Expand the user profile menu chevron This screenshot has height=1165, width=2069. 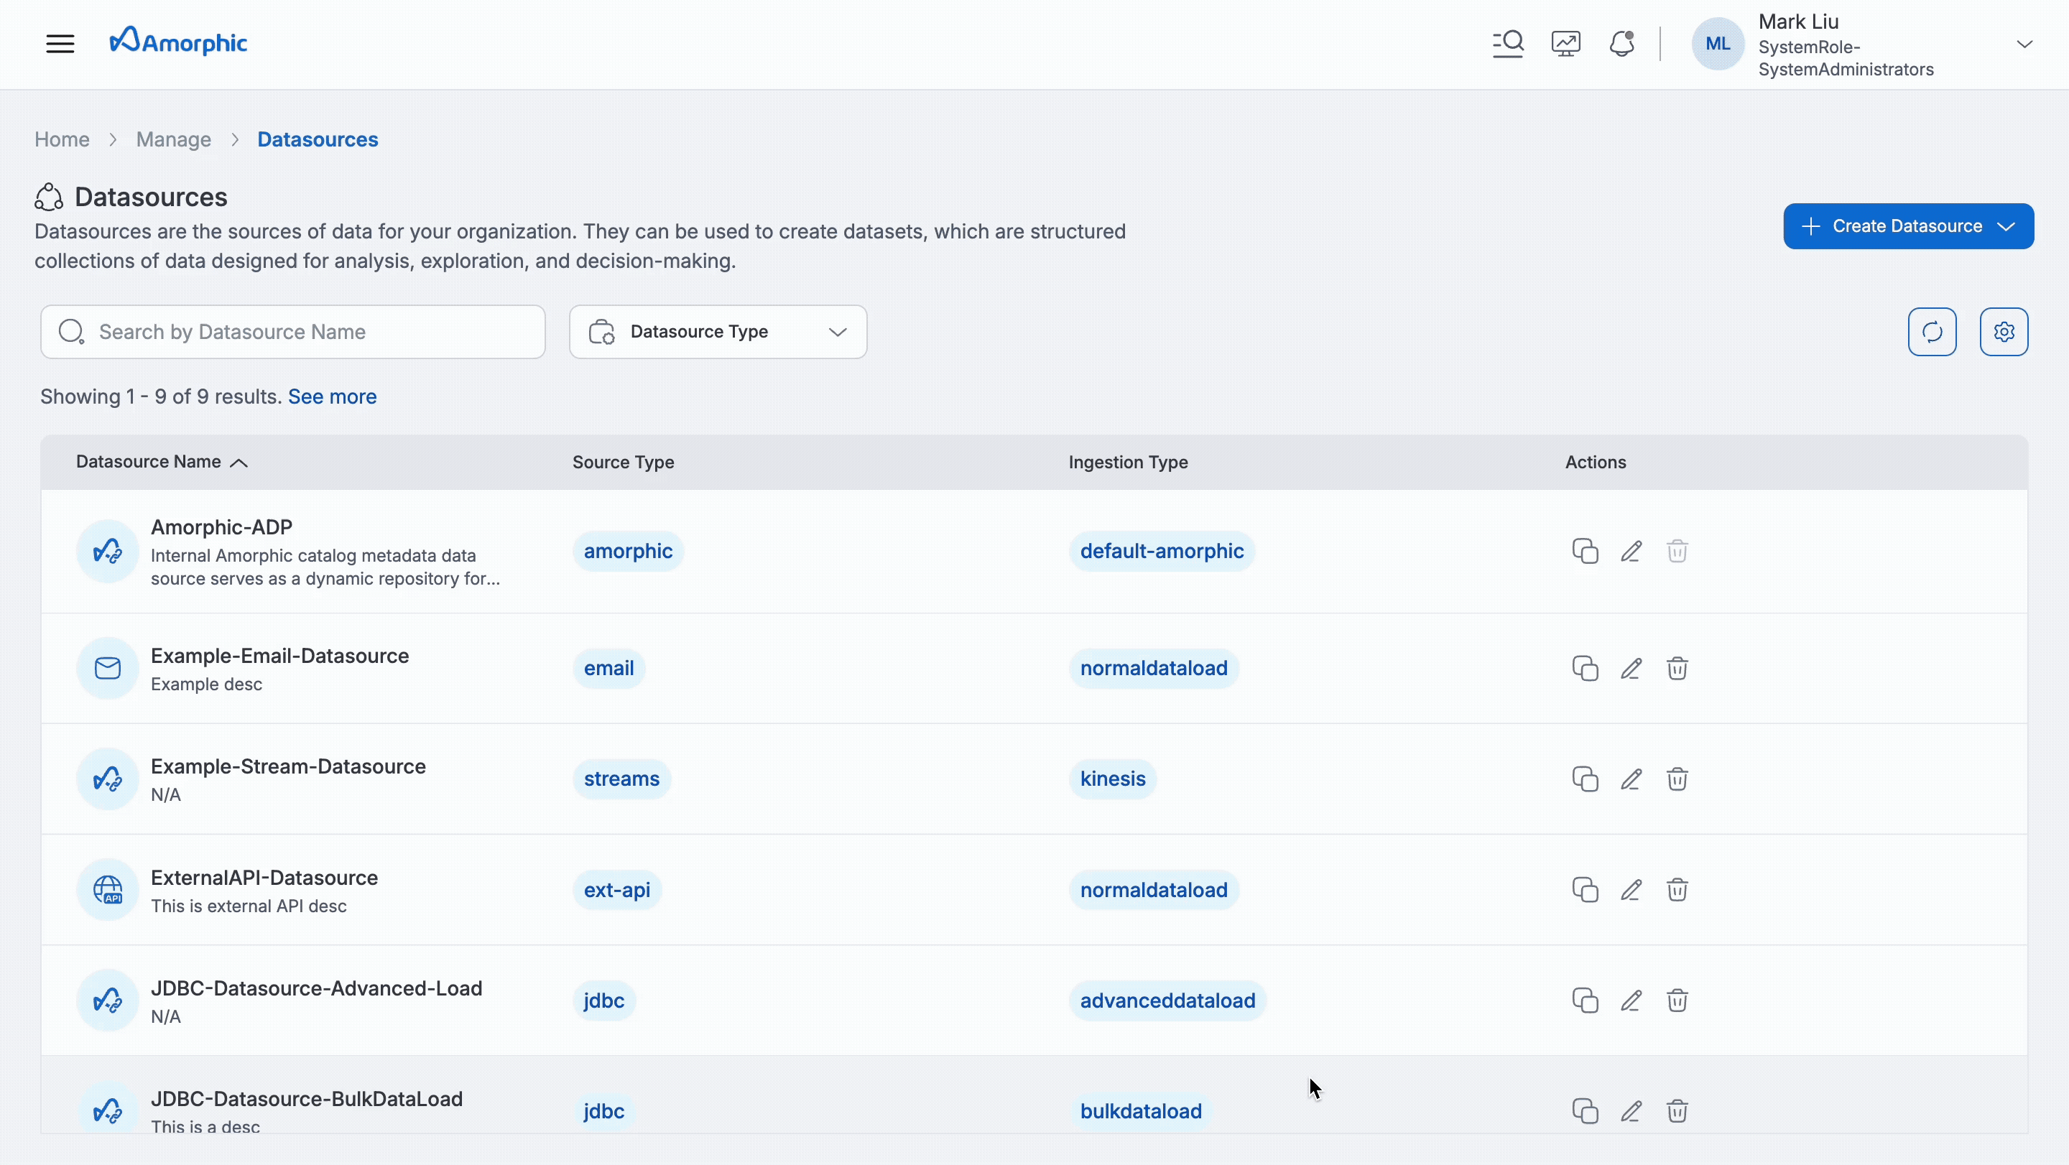coord(2026,43)
